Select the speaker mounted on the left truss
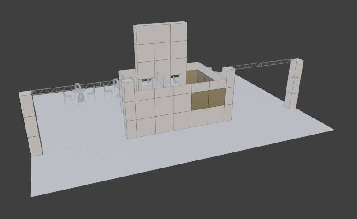The height and width of the screenshot is (219, 357). [x=78, y=85]
